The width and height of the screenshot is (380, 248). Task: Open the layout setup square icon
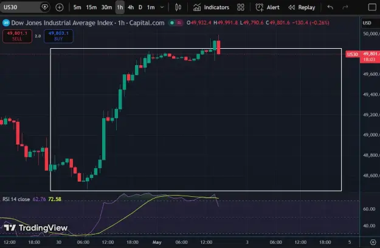coord(372,7)
